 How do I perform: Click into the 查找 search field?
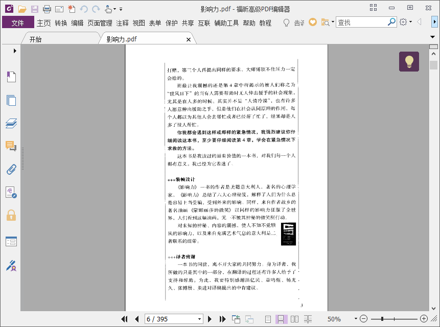click(362, 22)
